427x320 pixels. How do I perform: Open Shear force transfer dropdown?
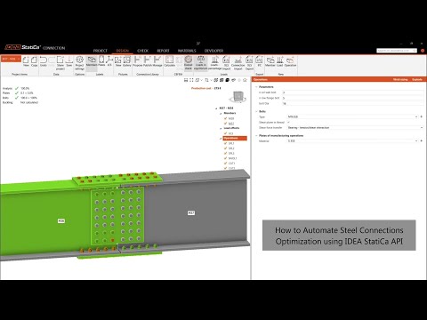coord(355,128)
